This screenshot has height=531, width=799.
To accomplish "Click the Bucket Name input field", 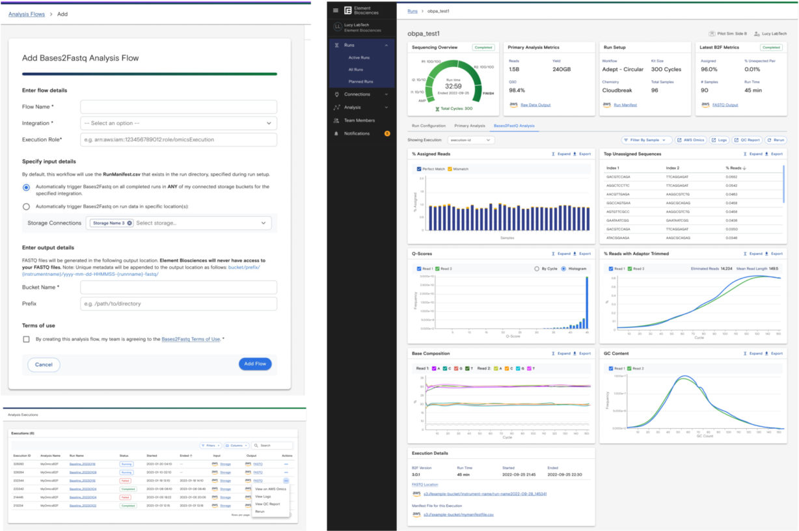I will tap(178, 287).
